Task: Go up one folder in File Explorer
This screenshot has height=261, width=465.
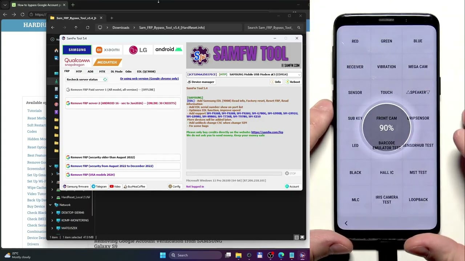Action: [76, 28]
